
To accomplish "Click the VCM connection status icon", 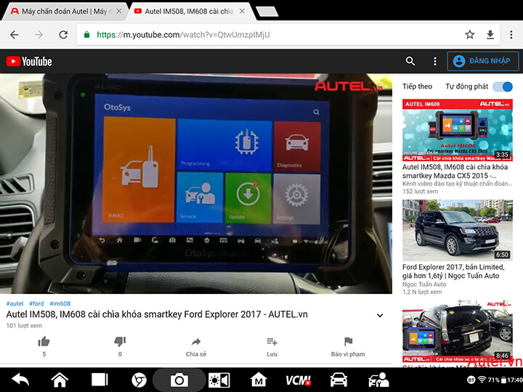I will coord(299,380).
